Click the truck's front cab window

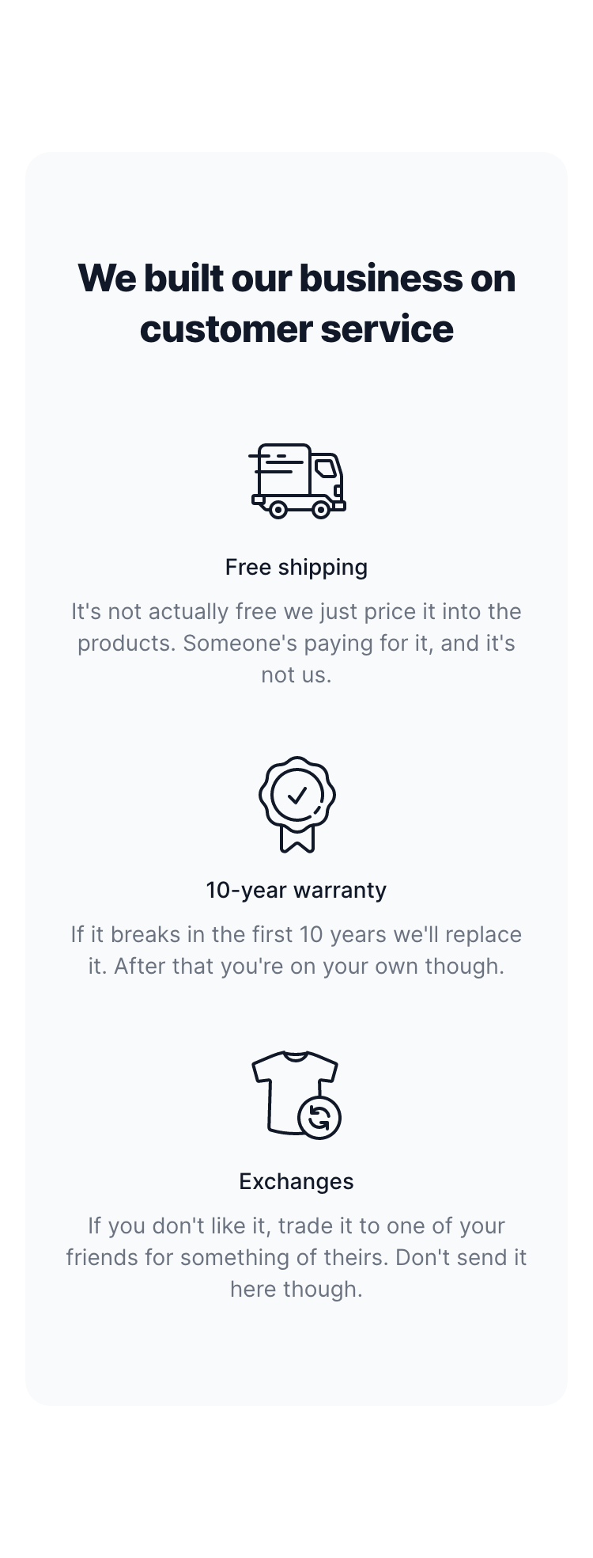click(x=325, y=469)
